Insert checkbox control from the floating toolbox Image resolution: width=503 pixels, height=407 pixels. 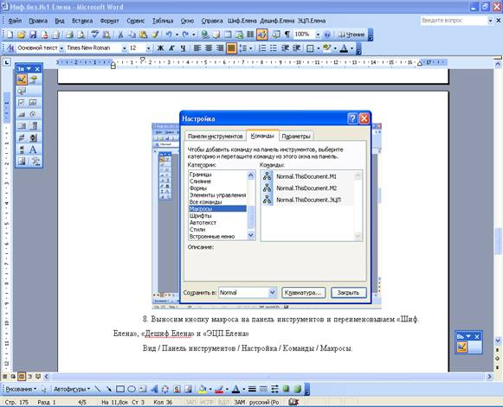21,103
